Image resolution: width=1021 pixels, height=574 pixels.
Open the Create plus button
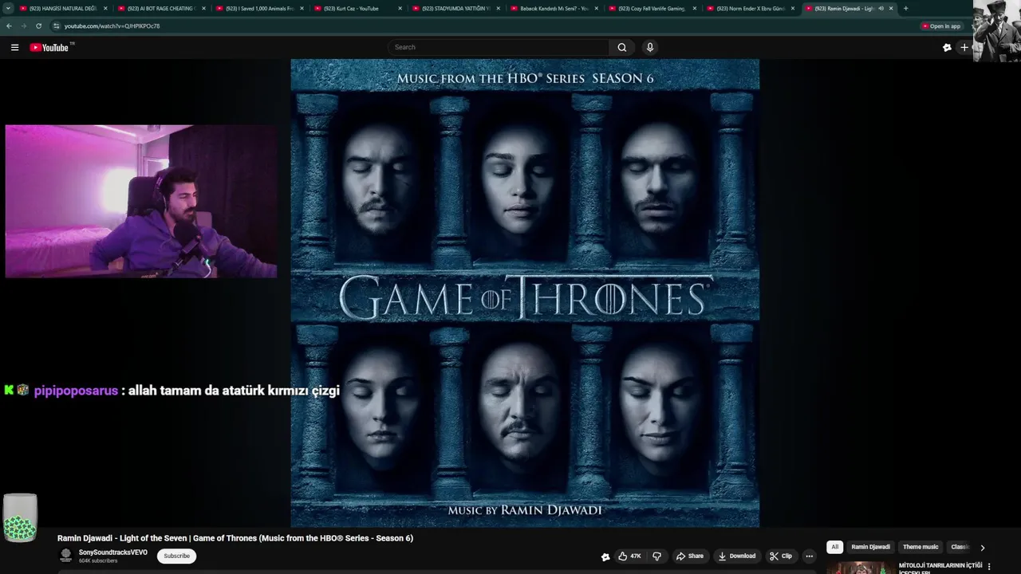click(x=964, y=47)
